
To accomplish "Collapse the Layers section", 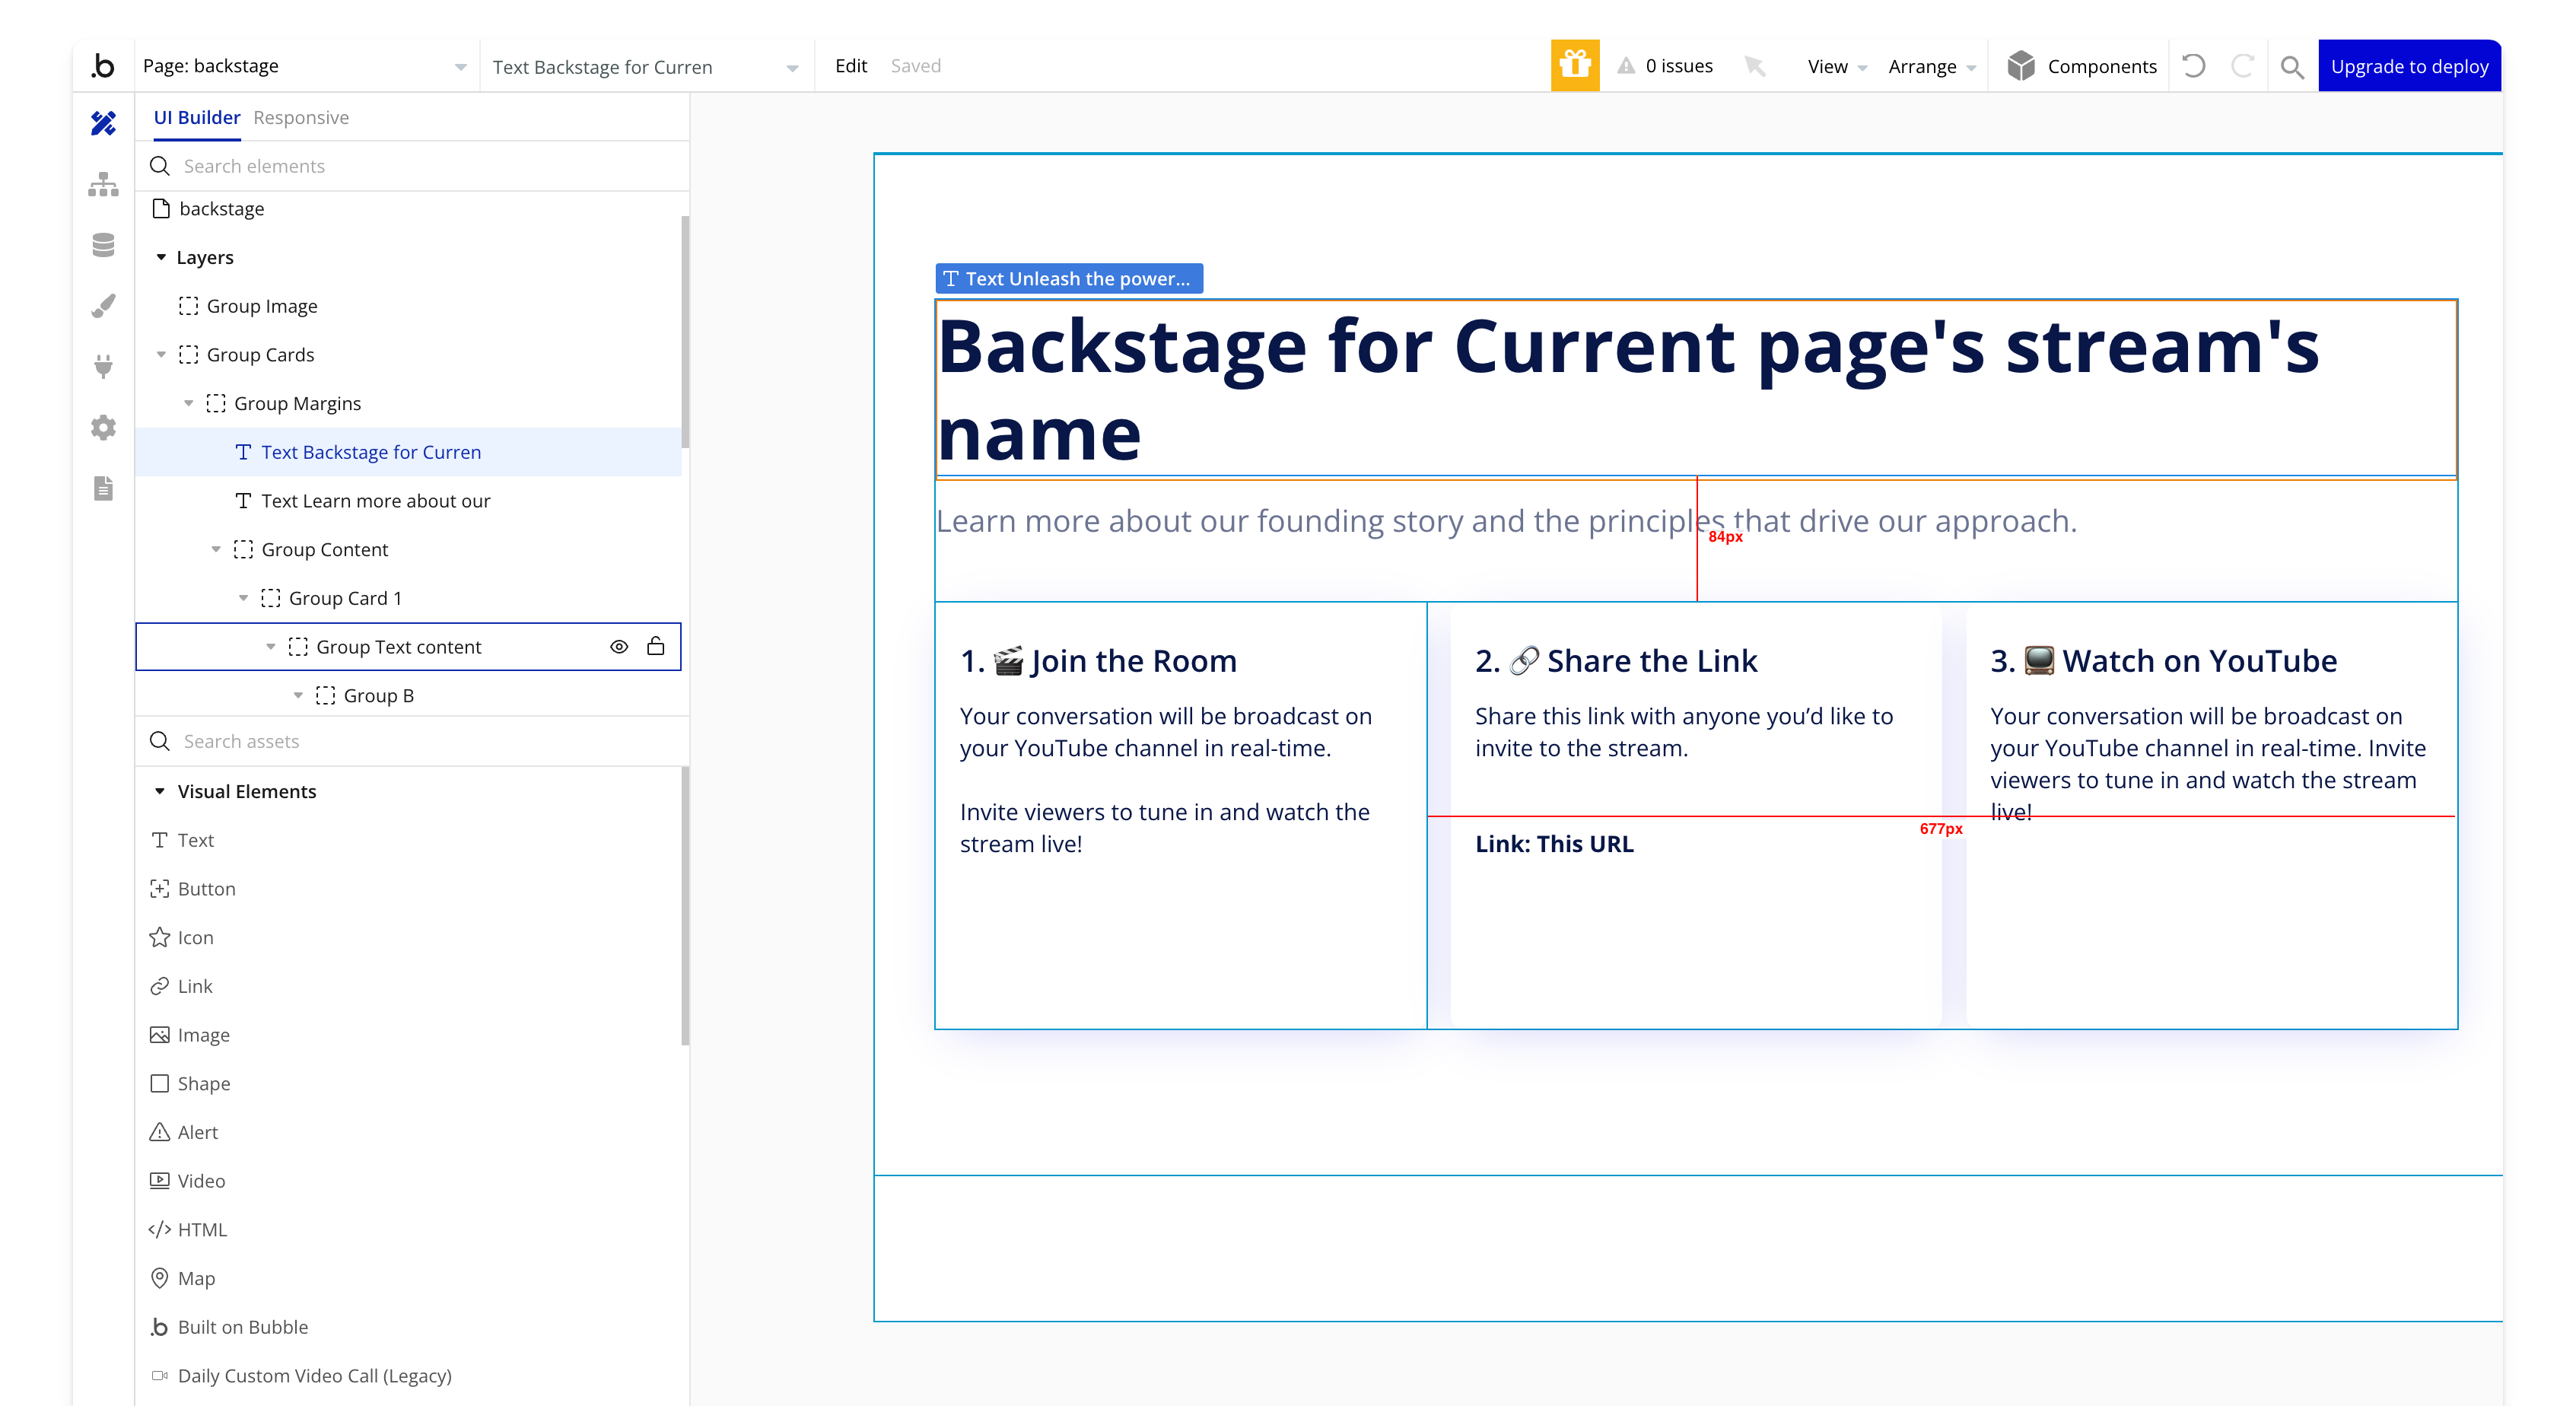I will click(x=161, y=257).
